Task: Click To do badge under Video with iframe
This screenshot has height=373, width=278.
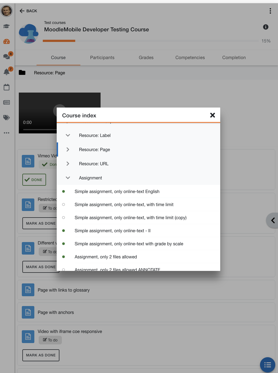Action: pyautogui.click(x=50, y=340)
